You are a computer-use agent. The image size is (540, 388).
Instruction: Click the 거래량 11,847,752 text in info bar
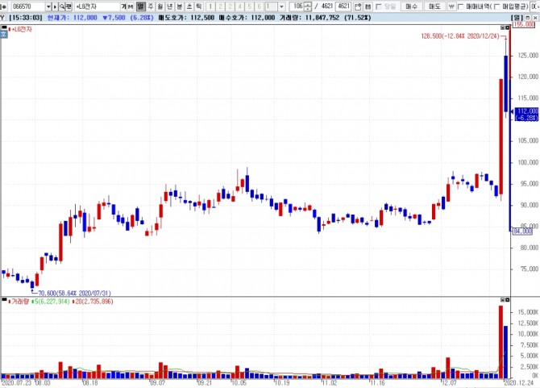click(x=309, y=18)
